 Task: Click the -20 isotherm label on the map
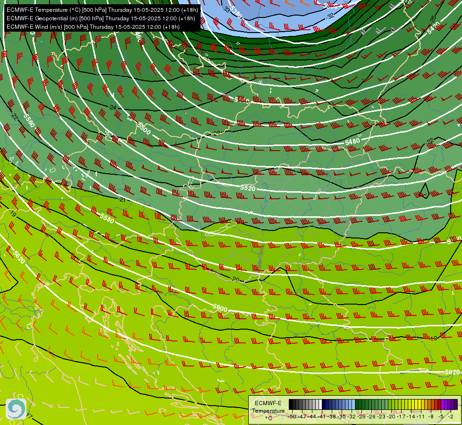[235, 279]
